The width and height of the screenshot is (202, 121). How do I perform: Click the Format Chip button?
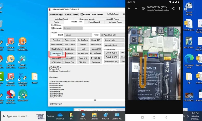pyautogui.click(x=70, y=62)
